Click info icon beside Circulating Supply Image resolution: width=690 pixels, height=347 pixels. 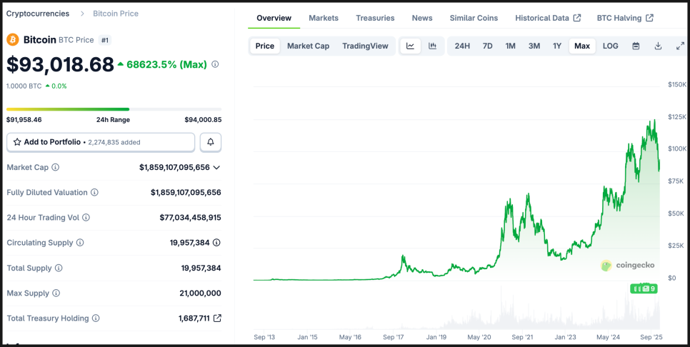point(80,243)
